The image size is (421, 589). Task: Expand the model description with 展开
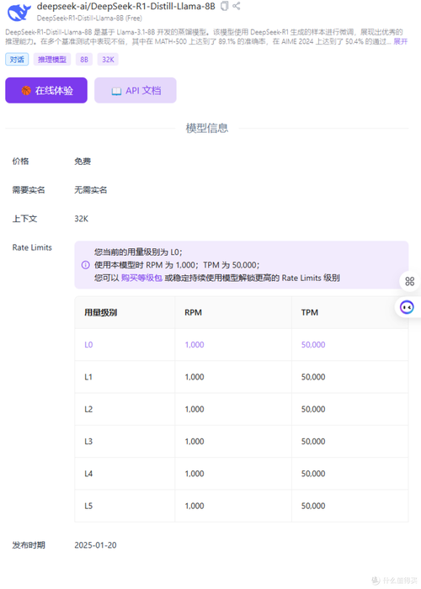coord(400,41)
